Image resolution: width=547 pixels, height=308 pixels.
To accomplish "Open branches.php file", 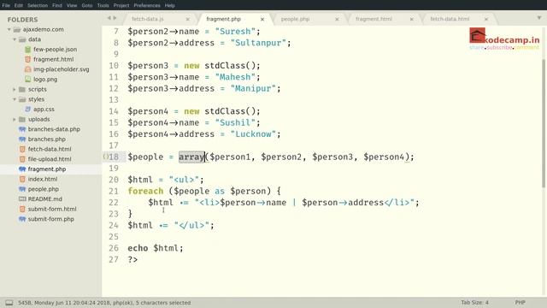I will tap(47, 139).
